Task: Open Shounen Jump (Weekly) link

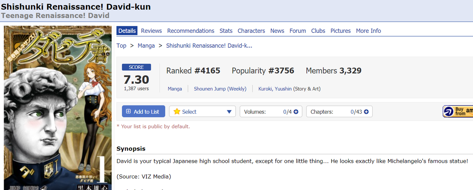Action: 220,89
